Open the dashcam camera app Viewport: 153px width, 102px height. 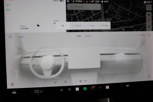(92, 88)
